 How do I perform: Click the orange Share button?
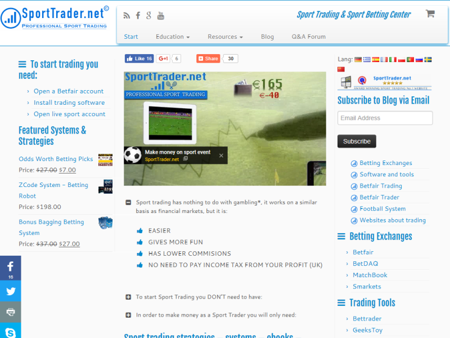pyautogui.click(x=208, y=59)
